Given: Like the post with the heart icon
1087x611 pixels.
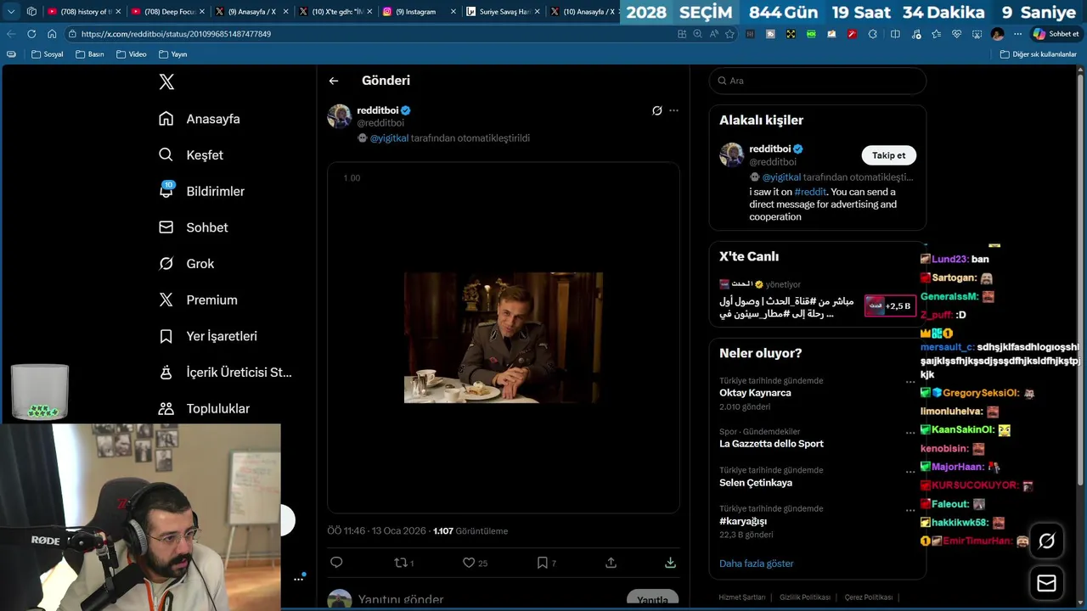Looking at the screenshot, I should click(x=475, y=563).
